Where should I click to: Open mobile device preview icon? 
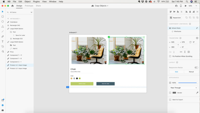(x=181, y=6)
